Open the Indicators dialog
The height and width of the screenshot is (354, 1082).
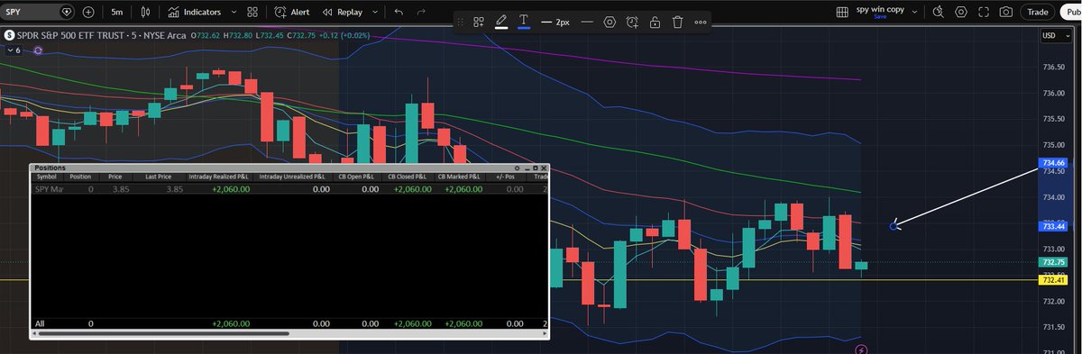coord(195,13)
